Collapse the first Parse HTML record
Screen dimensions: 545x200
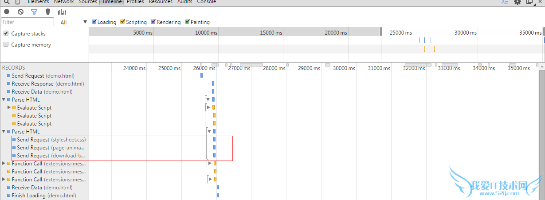point(4,100)
